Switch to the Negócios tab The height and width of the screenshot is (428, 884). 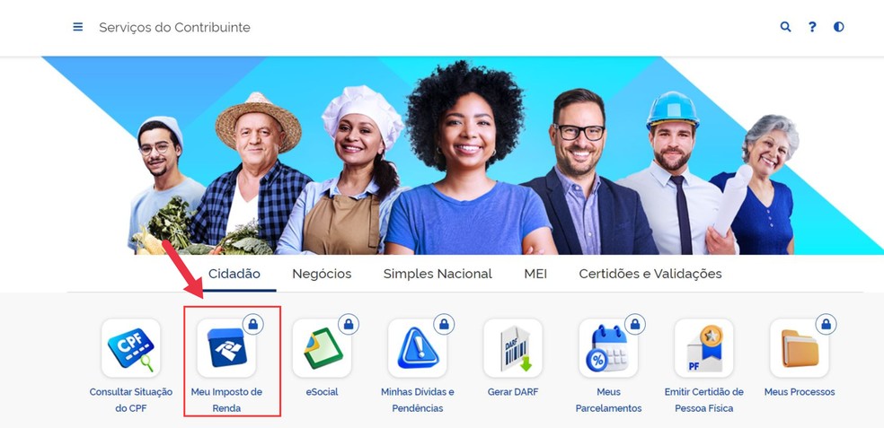[x=322, y=274]
